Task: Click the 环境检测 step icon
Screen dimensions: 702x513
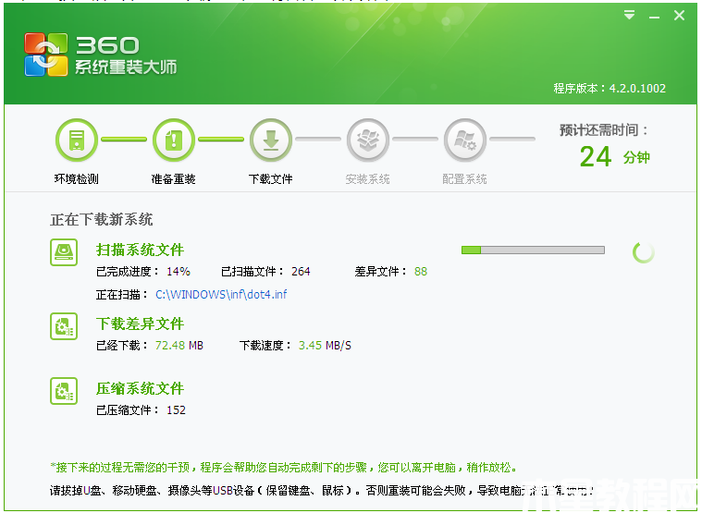Action: click(77, 140)
